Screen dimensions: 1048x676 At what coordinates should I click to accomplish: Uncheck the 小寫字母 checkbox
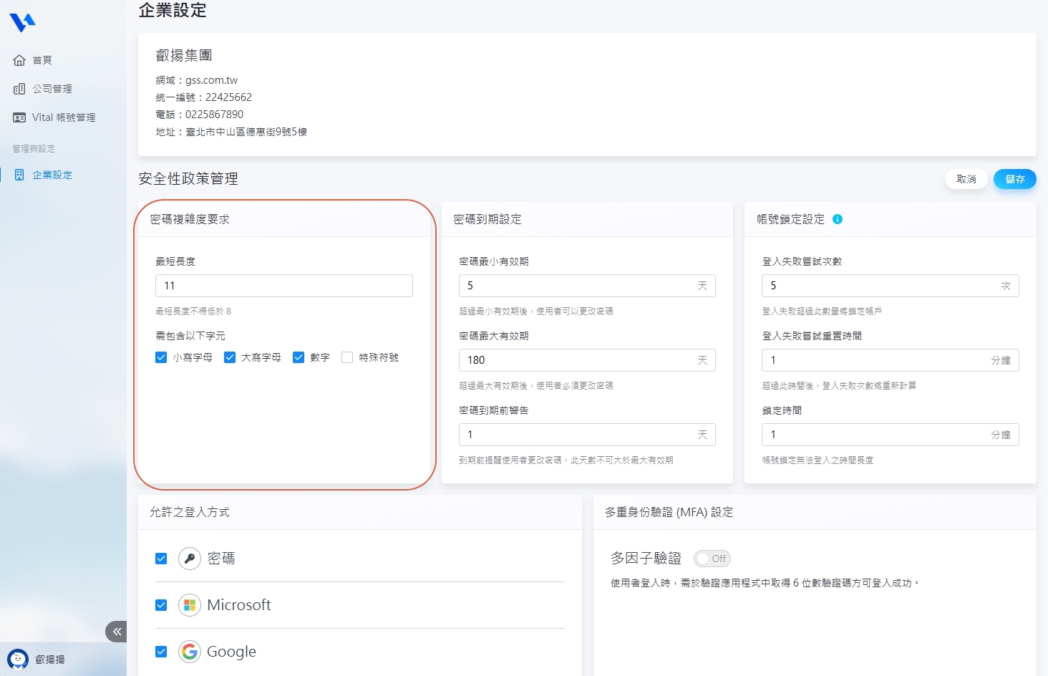[161, 357]
